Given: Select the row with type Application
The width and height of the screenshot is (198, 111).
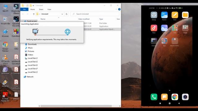Looking at the screenshot, I should pyautogui.click(x=102, y=26).
